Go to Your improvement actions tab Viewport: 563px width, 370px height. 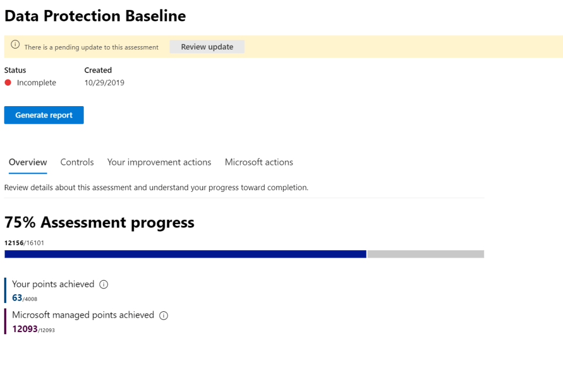click(159, 162)
